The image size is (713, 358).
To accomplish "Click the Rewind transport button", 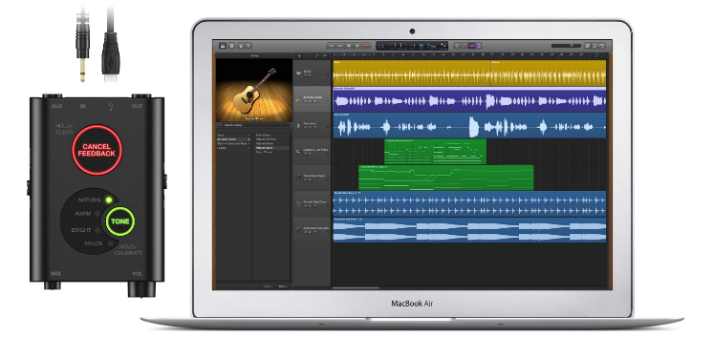I will (x=332, y=46).
